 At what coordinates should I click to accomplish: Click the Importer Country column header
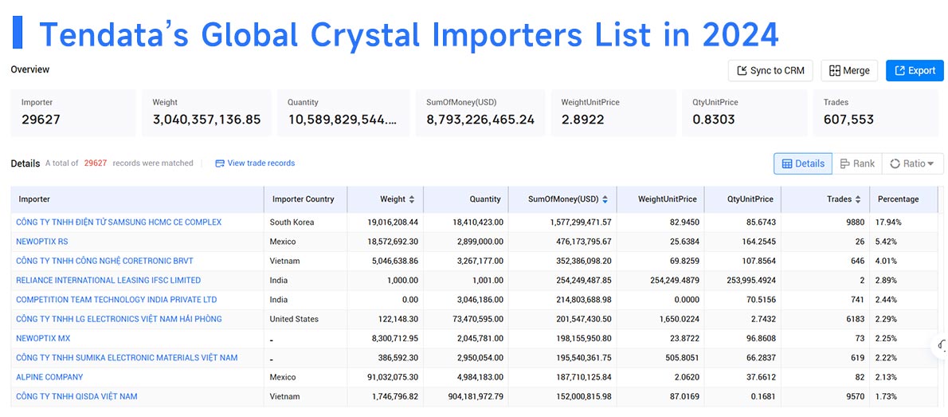(305, 199)
